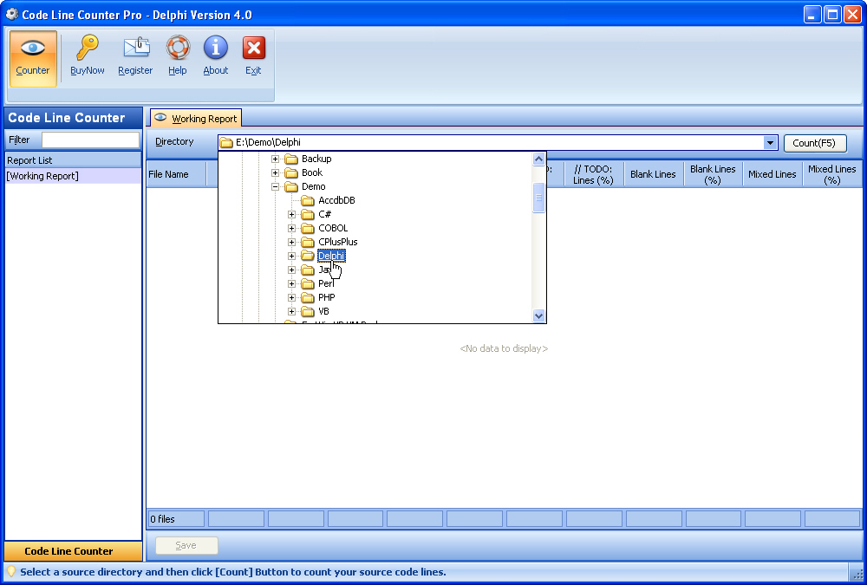
Task: Collapse the Demo folder node
Action: point(276,186)
